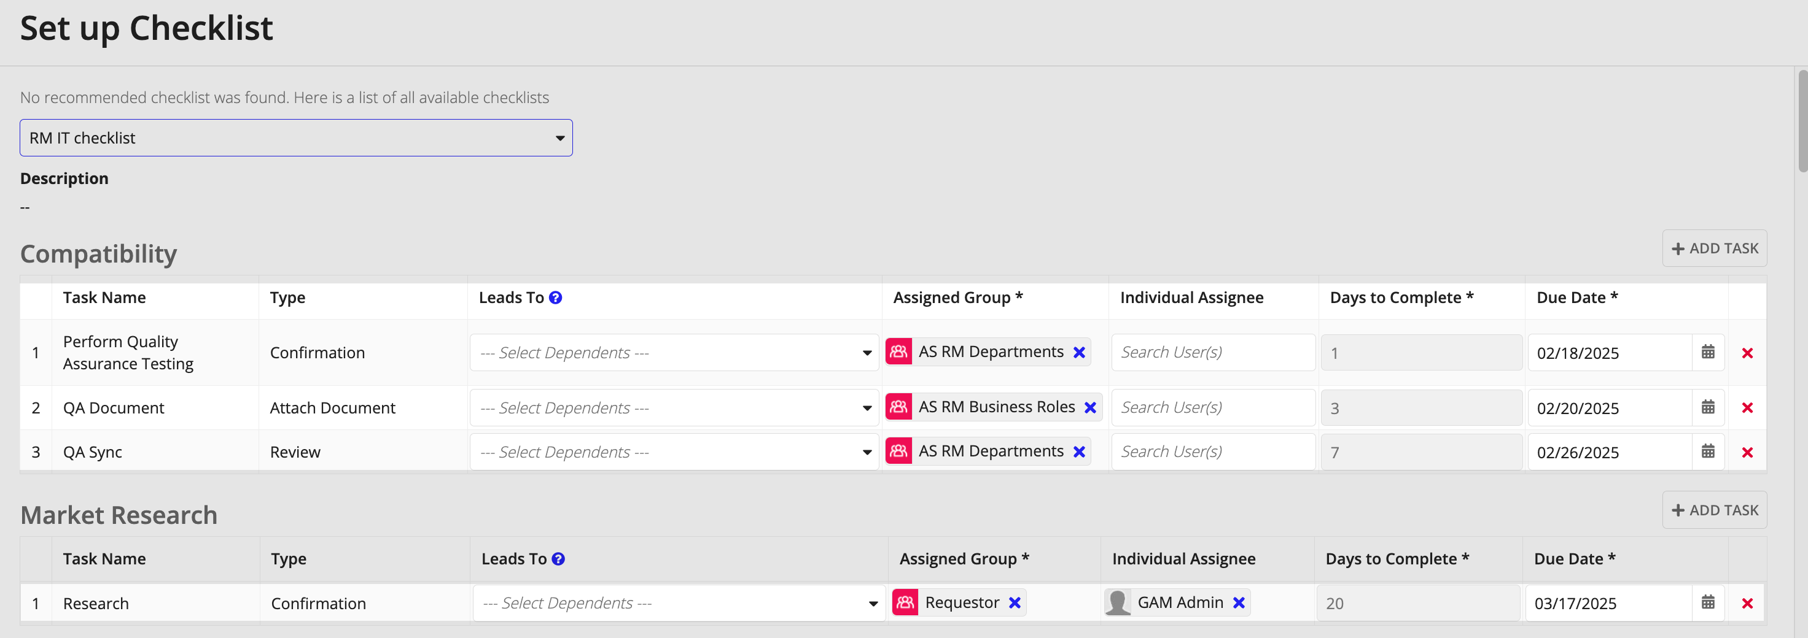Image resolution: width=1808 pixels, height=638 pixels.
Task: Click Search User(s) field for QA Sync row
Action: [1214, 452]
